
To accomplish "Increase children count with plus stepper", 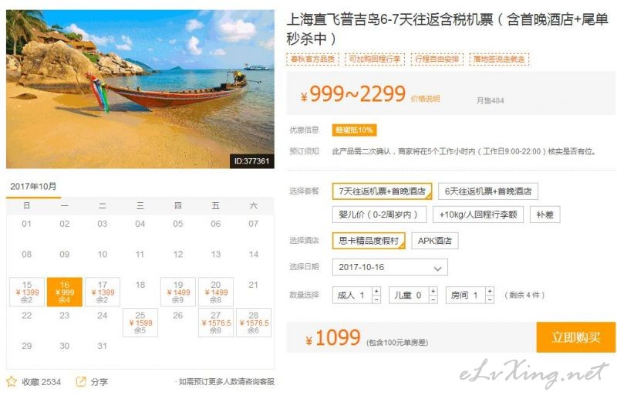I will [x=433, y=291].
